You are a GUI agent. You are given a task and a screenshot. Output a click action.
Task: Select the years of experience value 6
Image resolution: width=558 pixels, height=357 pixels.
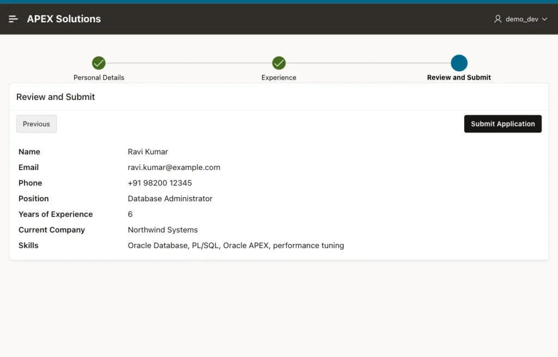pyautogui.click(x=130, y=214)
